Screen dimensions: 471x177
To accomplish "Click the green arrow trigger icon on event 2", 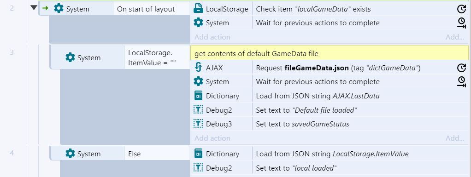I will tap(45, 8).
